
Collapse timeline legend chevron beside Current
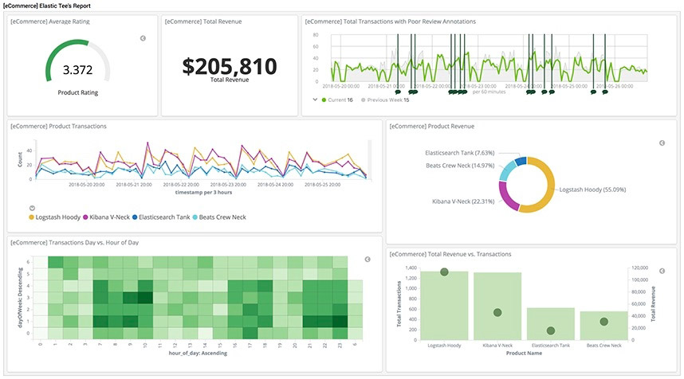[x=315, y=100]
